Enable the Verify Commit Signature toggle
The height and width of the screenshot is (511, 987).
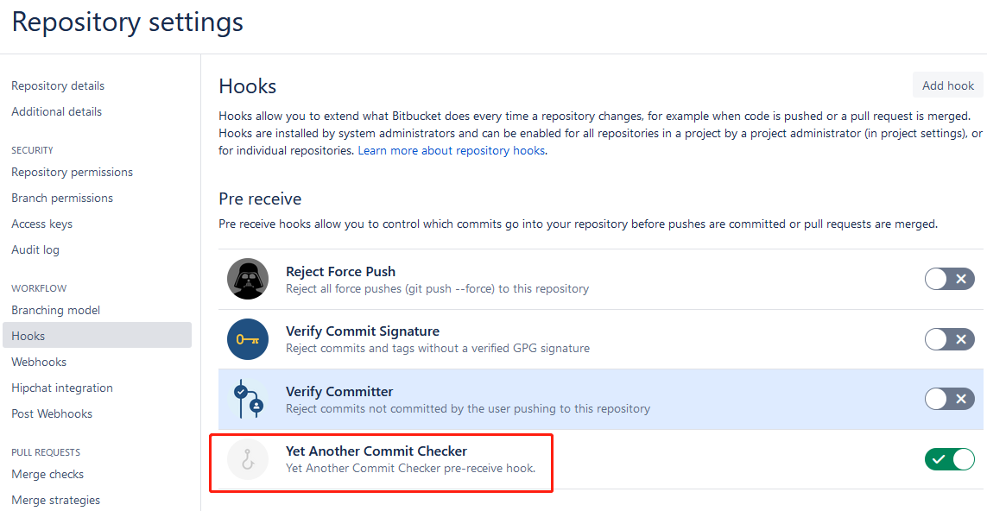coord(949,339)
